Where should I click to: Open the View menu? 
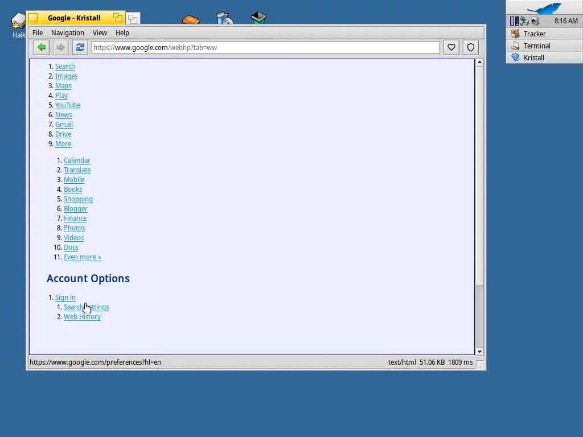100,32
